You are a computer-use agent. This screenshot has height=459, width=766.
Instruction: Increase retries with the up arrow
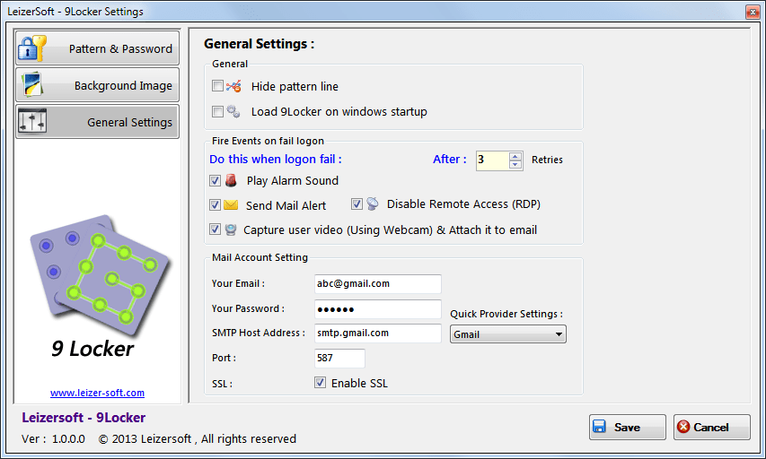click(x=515, y=155)
